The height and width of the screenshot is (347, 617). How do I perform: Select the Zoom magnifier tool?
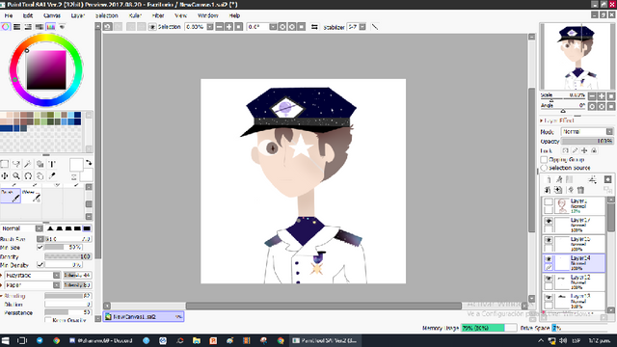[x=16, y=175]
